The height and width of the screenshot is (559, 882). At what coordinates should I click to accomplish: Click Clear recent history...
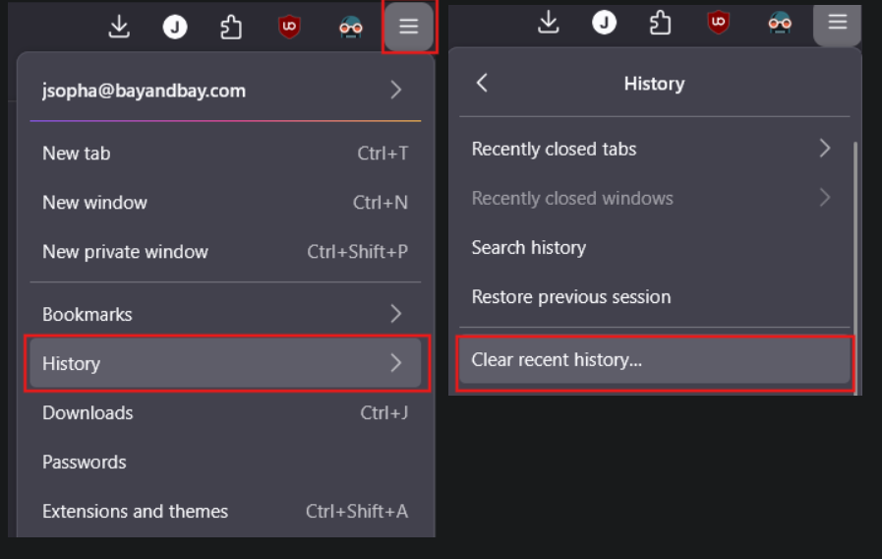pyautogui.click(x=654, y=360)
